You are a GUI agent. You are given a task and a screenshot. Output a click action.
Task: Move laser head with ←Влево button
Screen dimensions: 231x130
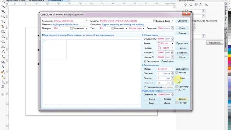(151, 99)
